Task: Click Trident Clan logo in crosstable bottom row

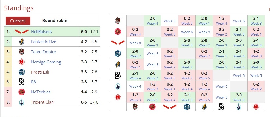Action: coord(238,107)
